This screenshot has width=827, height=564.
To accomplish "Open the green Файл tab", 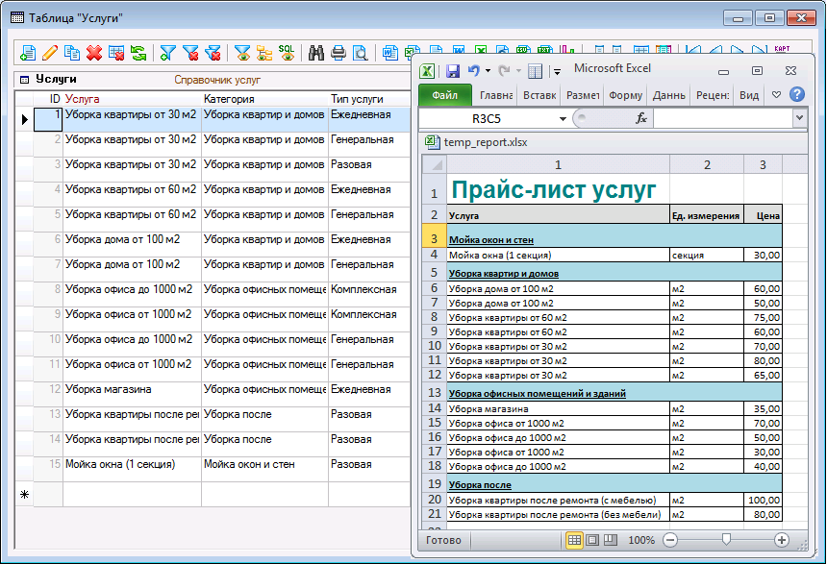I will point(444,95).
